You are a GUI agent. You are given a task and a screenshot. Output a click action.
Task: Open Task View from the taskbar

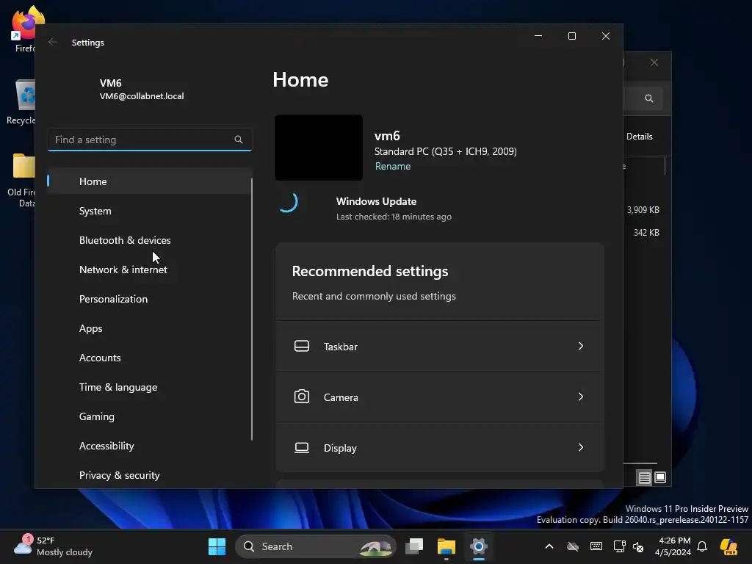[414, 546]
